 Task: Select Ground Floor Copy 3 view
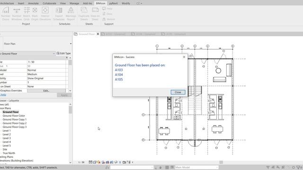15,127
